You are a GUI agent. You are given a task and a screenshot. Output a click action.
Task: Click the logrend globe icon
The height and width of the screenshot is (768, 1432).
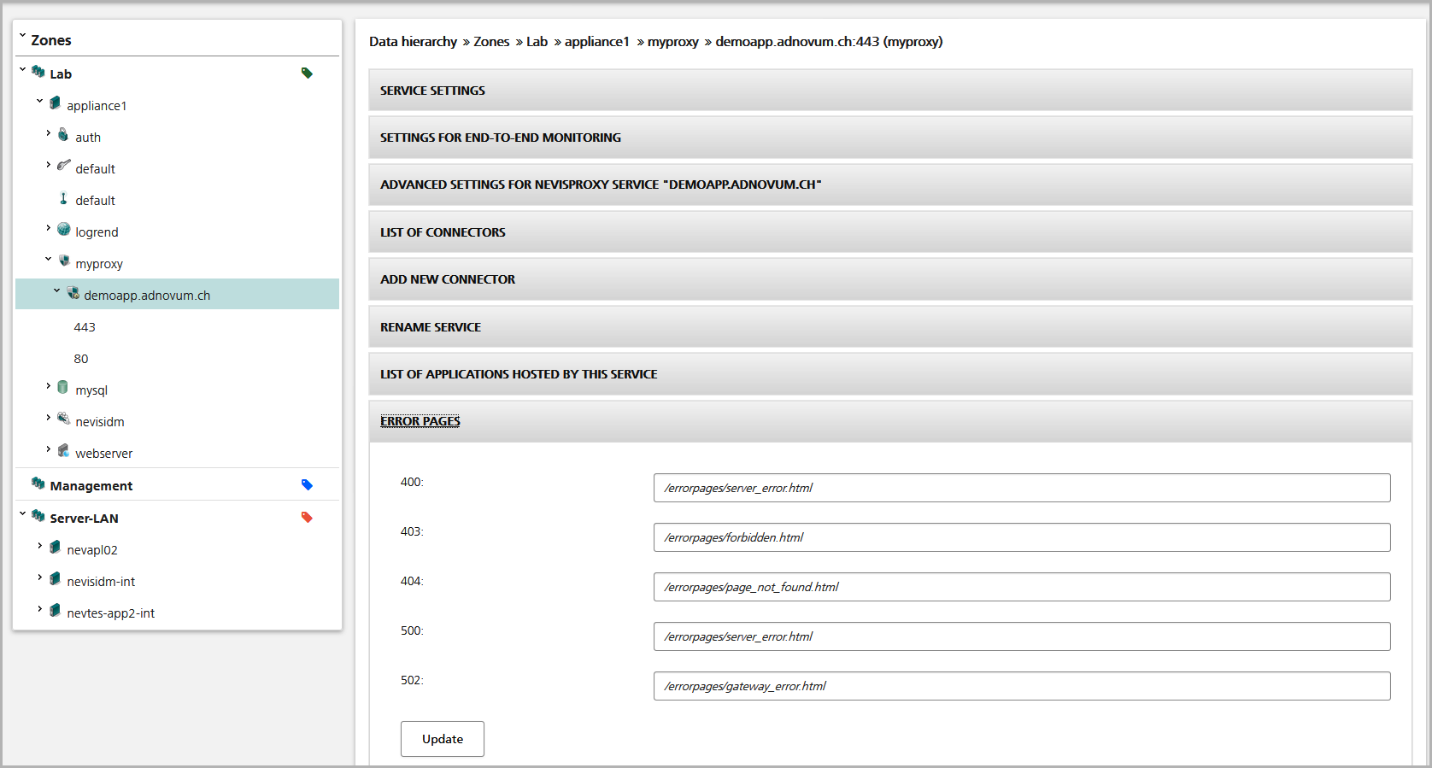tap(64, 230)
